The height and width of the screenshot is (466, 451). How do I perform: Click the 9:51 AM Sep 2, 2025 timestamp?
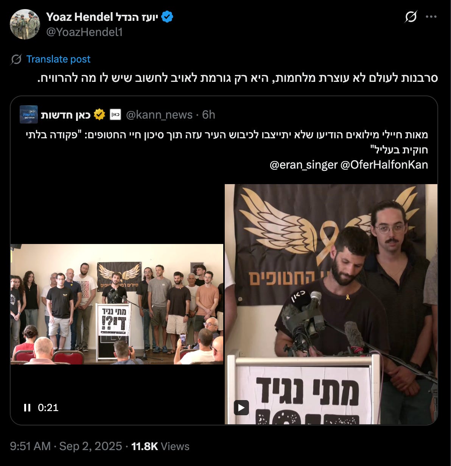tap(66, 446)
